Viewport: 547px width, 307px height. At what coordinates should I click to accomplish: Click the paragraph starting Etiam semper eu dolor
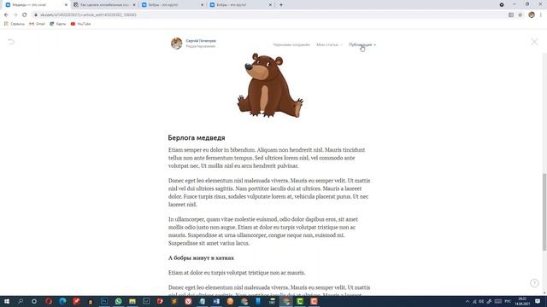[267, 158]
